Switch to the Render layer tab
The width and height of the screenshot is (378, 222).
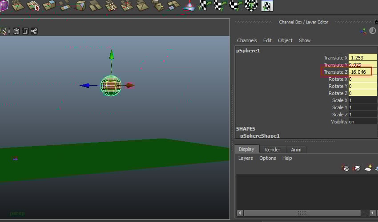[272, 150]
